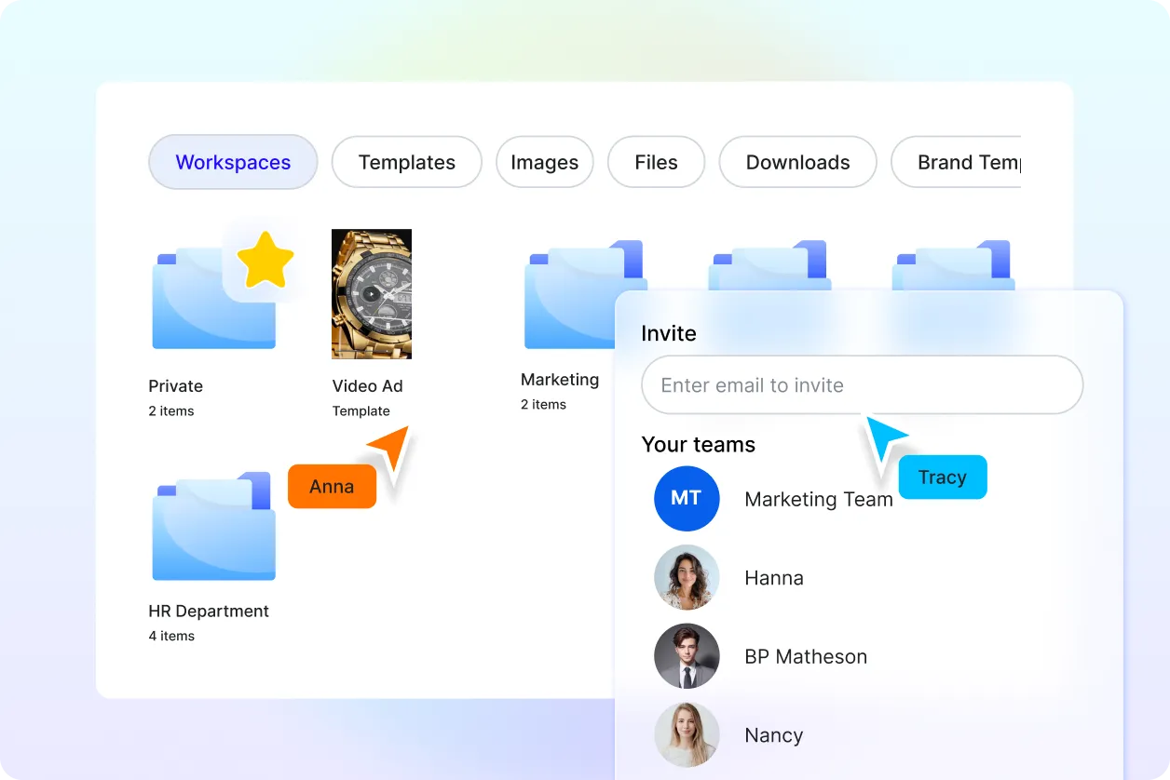Image resolution: width=1170 pixels, height=780 pixels.
Task: Click the HR Department folder name
Action: (209, 611)
